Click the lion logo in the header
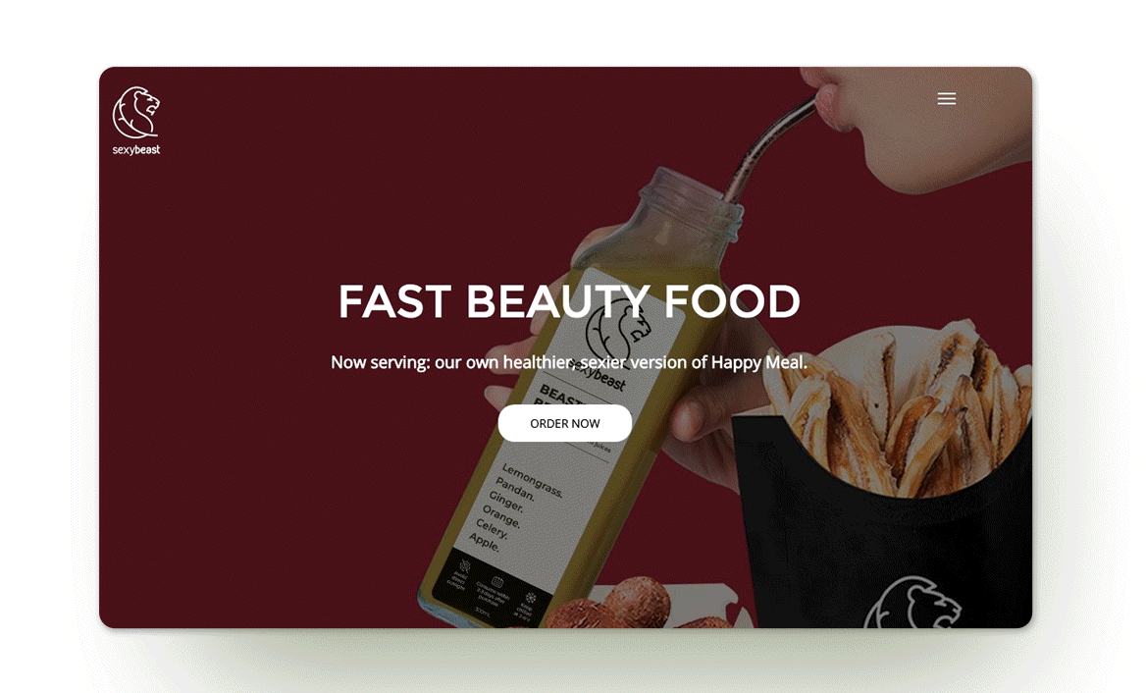The height and width of the screenshot is (693, 1146). coord(136,113)
